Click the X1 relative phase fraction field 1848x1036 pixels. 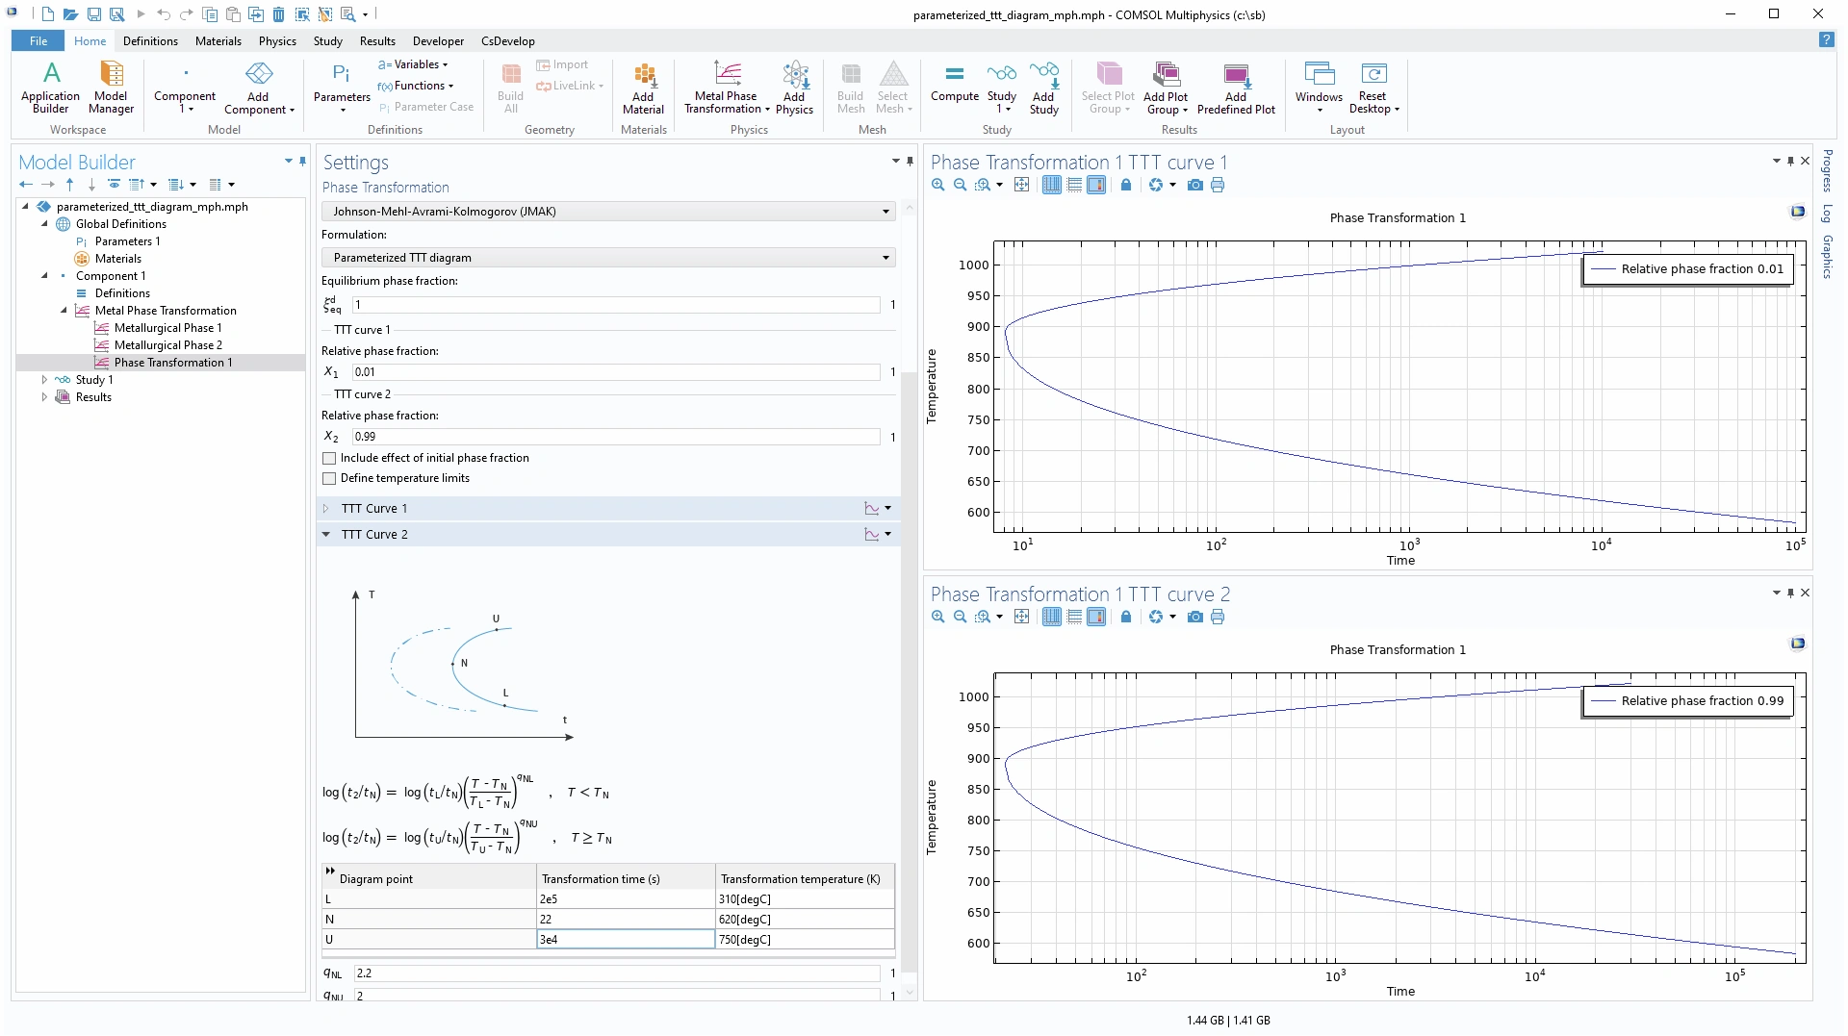point(616,372)
